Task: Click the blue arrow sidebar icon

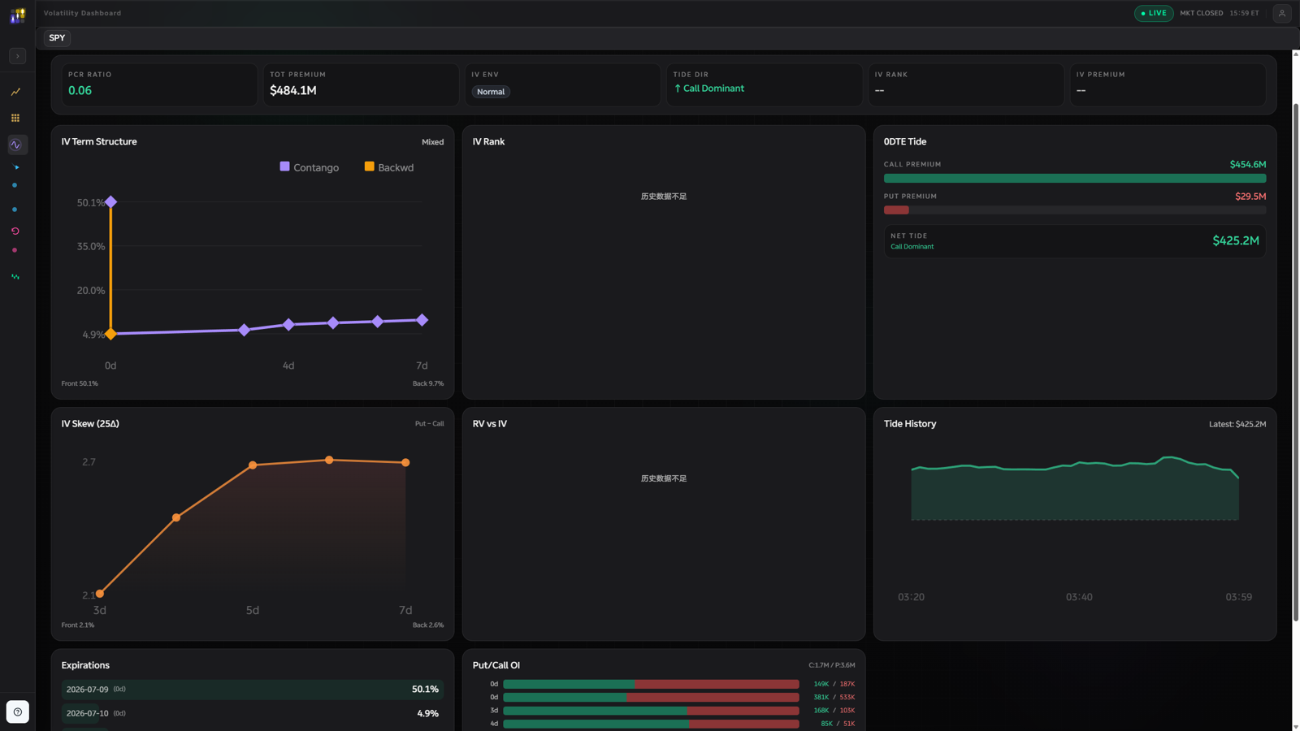Action: 15,167
